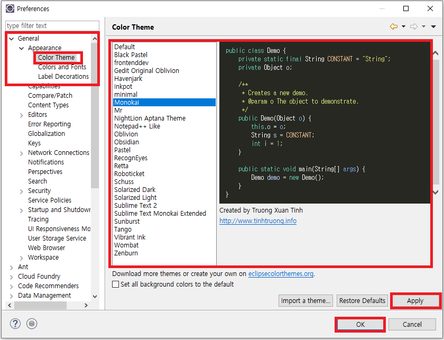Click the back navigation arrow icon

tap(394, 26)
